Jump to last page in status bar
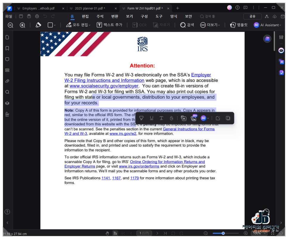This screenshot has height=239, width=288. [x=165, y=233]
